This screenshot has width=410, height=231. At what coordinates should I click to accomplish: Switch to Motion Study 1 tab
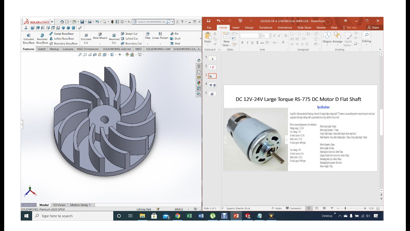(x=80, y=205)
